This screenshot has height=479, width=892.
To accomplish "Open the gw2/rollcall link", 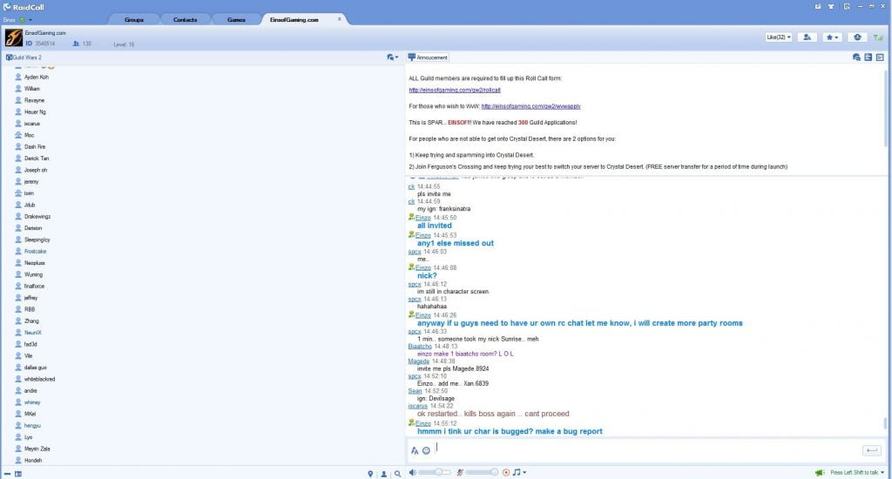I will [455, 90].
